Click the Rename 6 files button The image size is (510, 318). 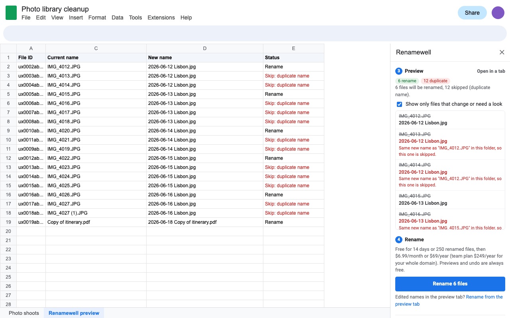coord(450,284)
